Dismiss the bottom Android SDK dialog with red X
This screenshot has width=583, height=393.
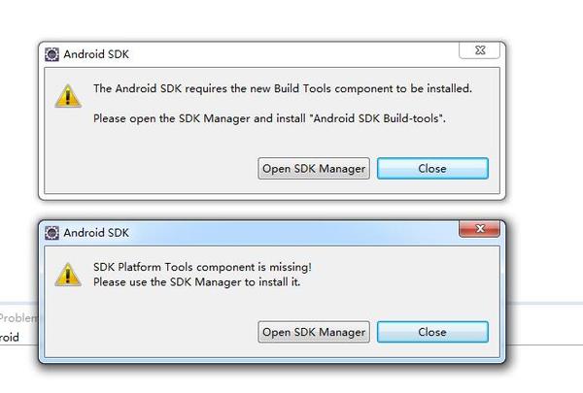(480, 228)
